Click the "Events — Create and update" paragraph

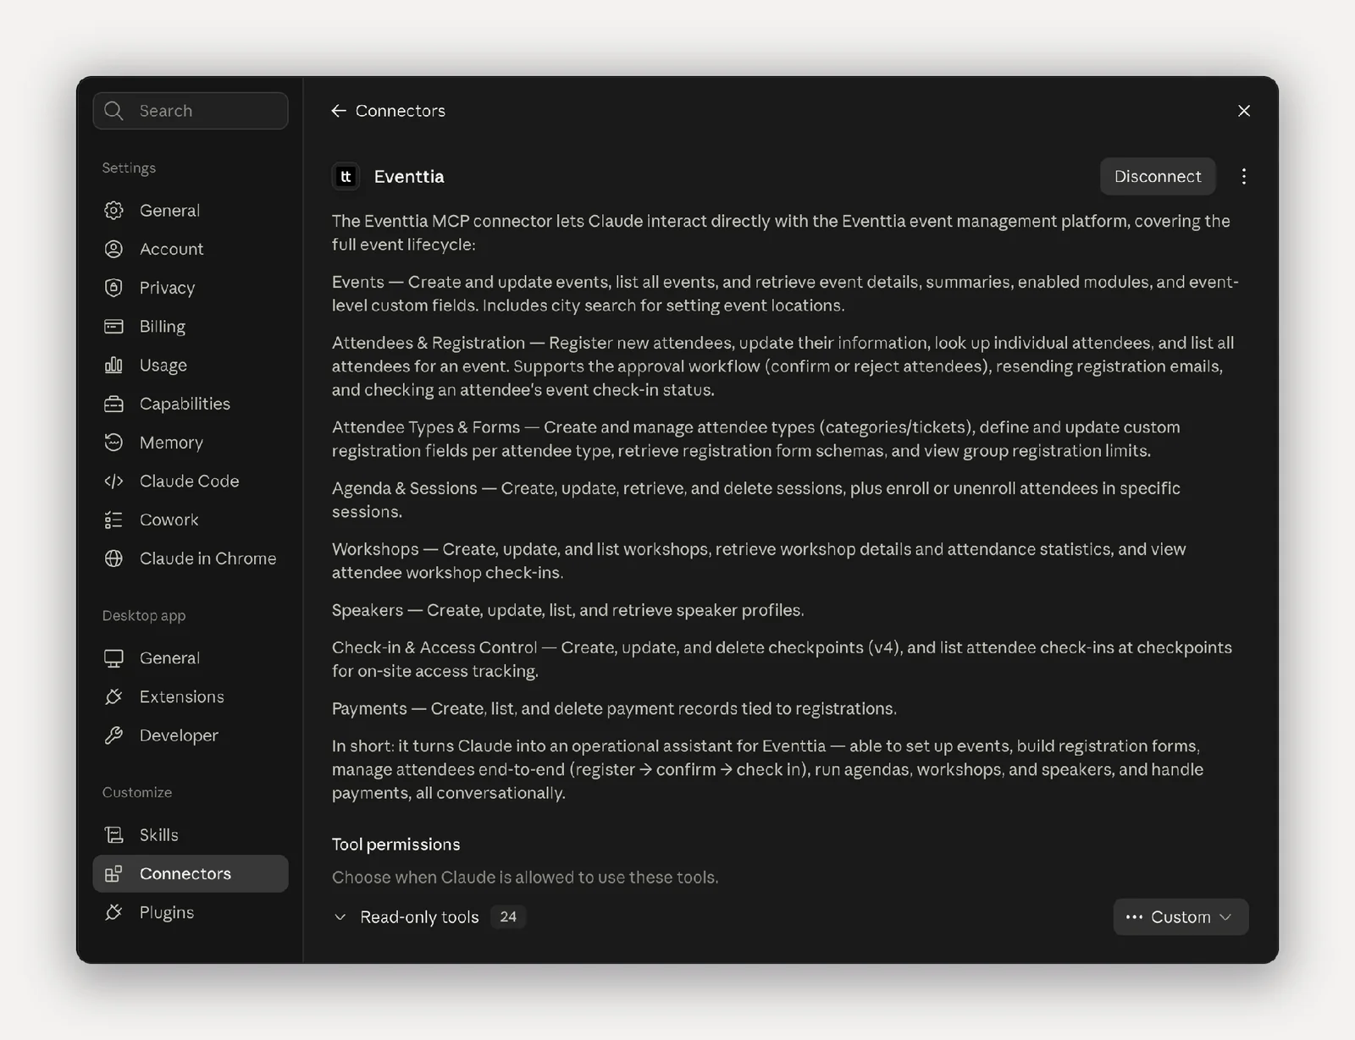click(x=785, y=294)
